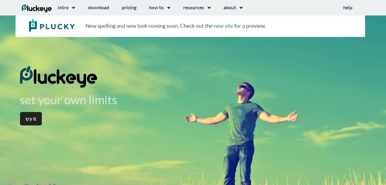
Task: Click the intro dropdown arrow
Action: point(73,8)
